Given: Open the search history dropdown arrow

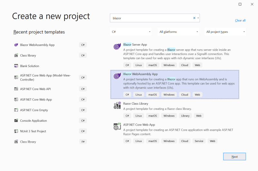Looking at the screenshot, I should point(198,18).
